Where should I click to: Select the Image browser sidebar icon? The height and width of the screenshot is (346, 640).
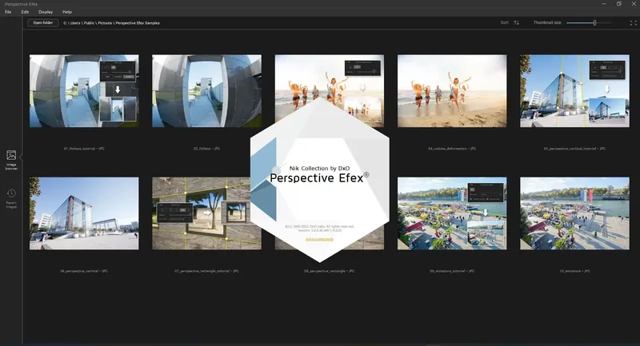point(11,159)
